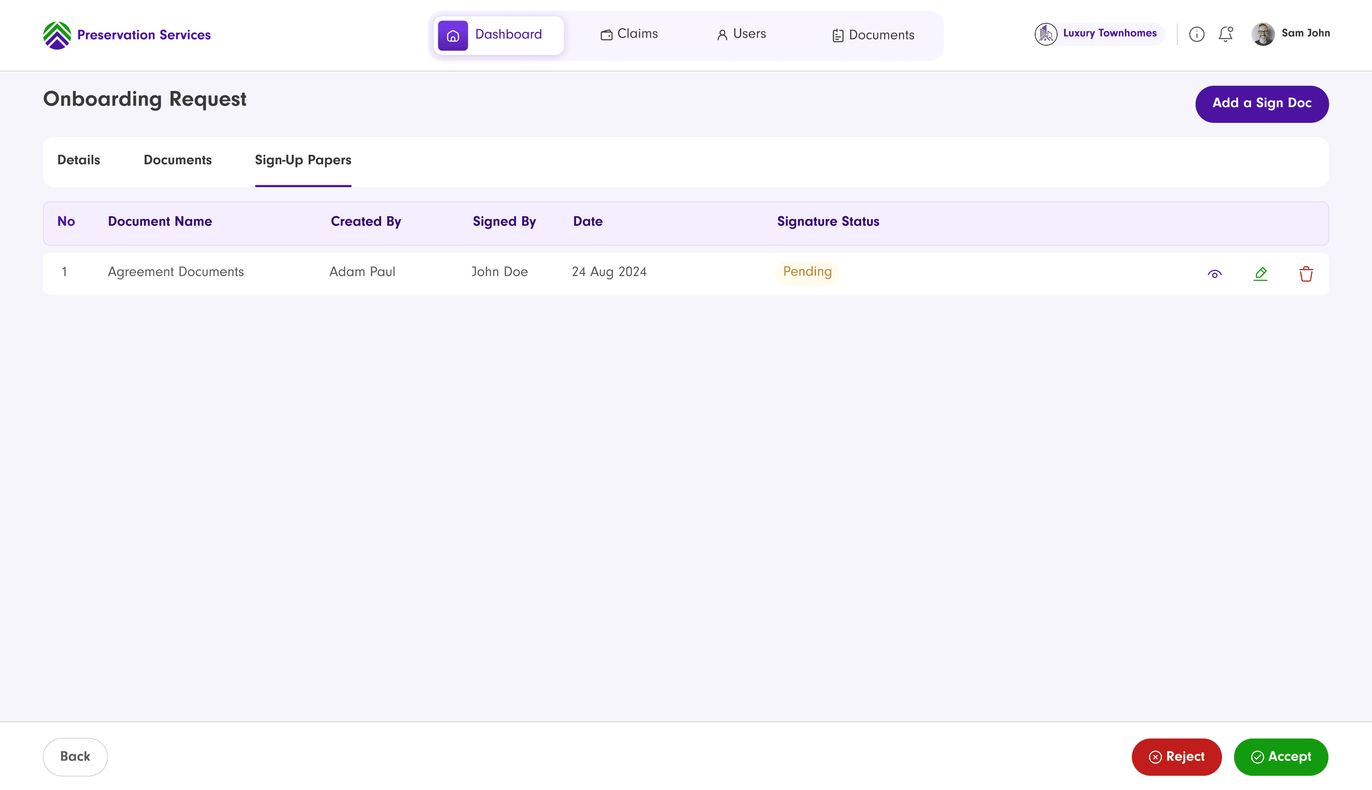Open notifications bell

click(x=1225, y=34)
